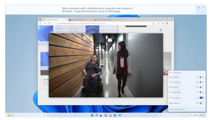Click the taskbar Search icon
This screenshot has width=213, height=120.
click(x=96, y=115)
